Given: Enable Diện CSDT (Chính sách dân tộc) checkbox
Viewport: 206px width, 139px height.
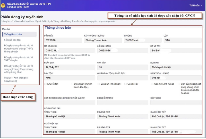Looking at the screenshot, I should pos(72,84).
